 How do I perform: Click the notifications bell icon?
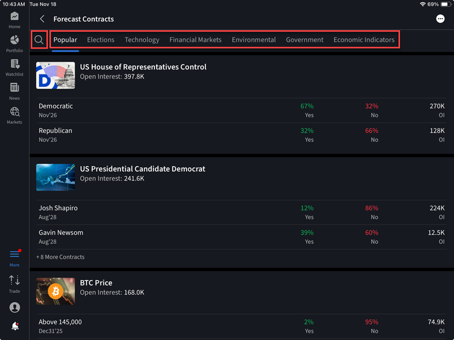point(14,326)
